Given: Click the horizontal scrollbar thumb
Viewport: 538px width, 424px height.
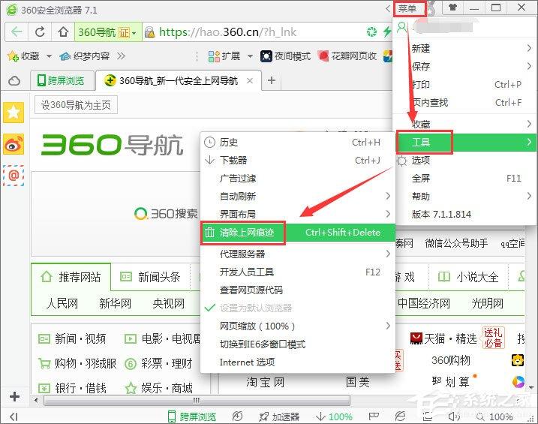Looking at the screenshot, I should 197,400.
